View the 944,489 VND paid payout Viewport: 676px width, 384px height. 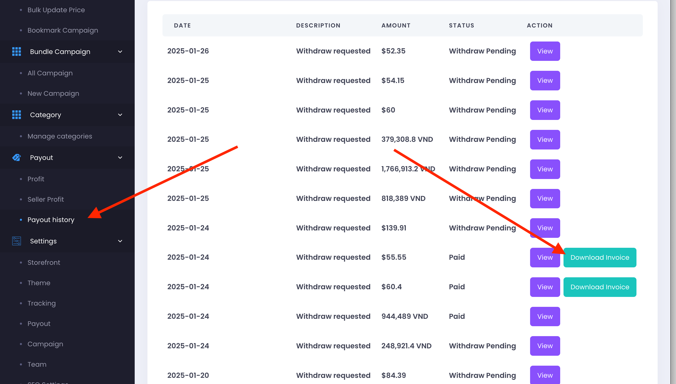545,317
